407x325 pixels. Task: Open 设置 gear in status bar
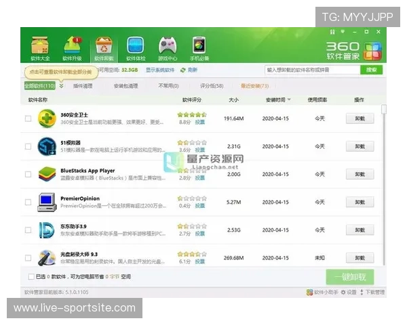(349, 292)
